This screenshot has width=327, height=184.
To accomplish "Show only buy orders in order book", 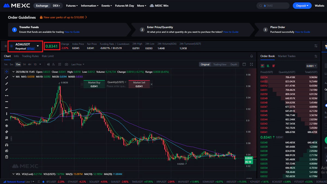I will (268, 66).
